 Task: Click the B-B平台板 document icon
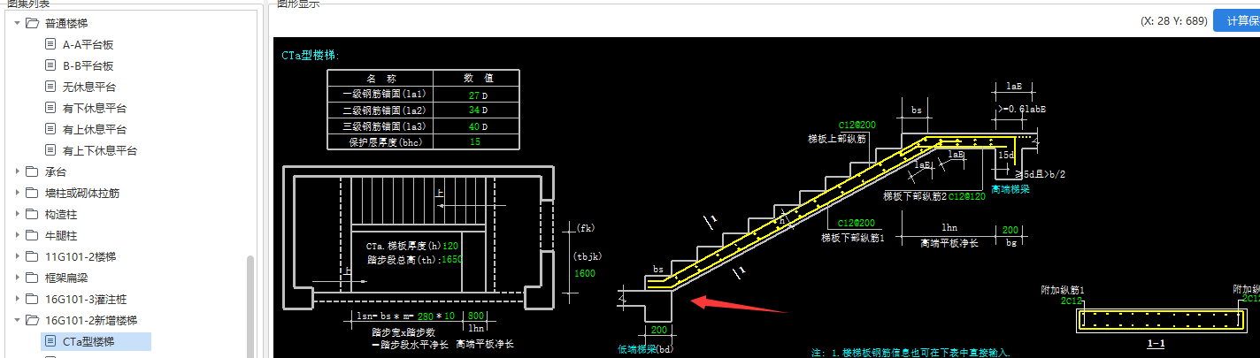pyautogui.click(x=51, y=65)
